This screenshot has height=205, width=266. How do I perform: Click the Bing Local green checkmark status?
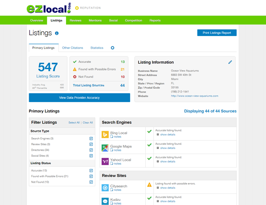point(149,131)
